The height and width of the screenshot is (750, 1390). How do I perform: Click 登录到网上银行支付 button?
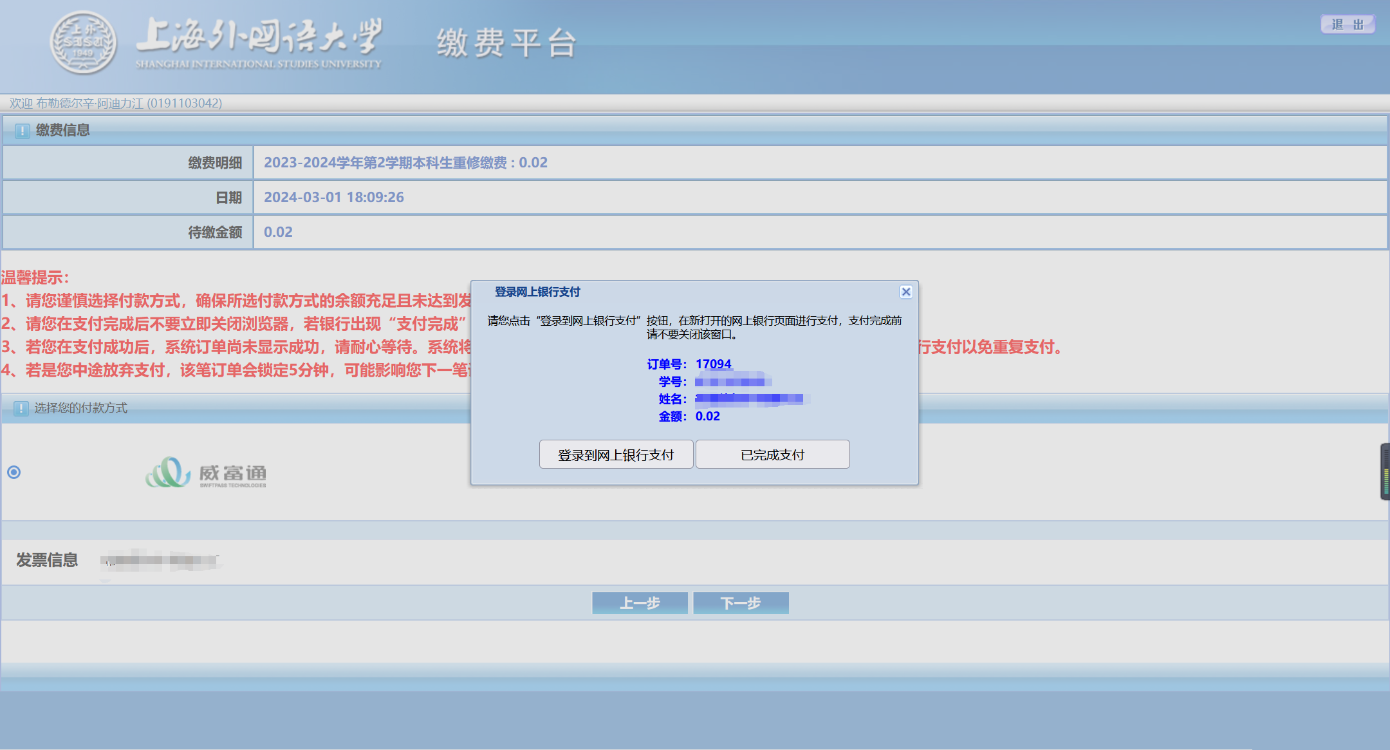(x=616, y=455)
